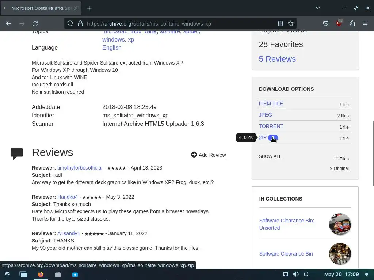Click the archive.org URL address bar
Image resolution: width=374 pixels, height=280 pixels.
coord(181,24)
